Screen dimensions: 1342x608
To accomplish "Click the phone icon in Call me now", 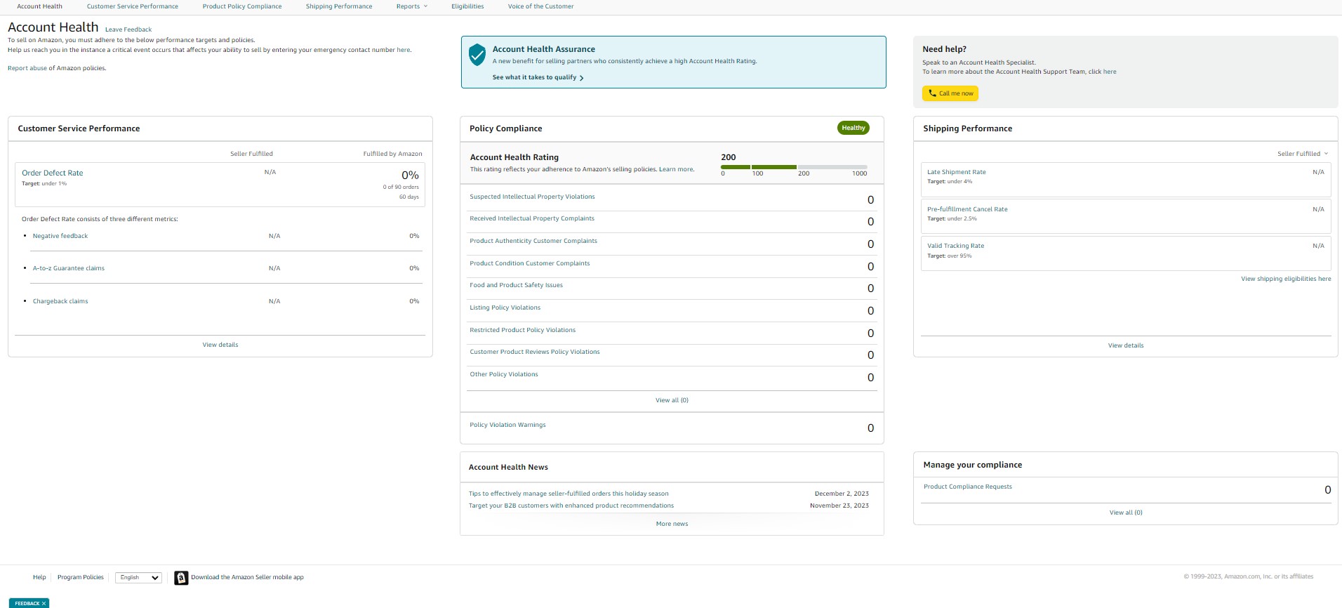I will (932, 93).
